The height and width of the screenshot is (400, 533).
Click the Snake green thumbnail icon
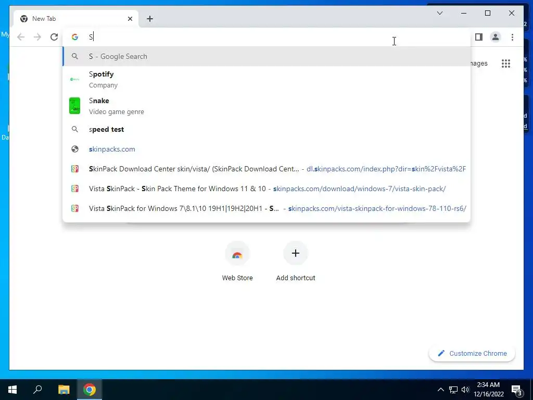75,106
